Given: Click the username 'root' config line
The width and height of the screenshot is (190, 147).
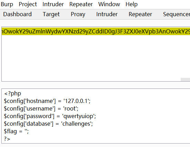Looking at the screenshot, I should (41, 108).
